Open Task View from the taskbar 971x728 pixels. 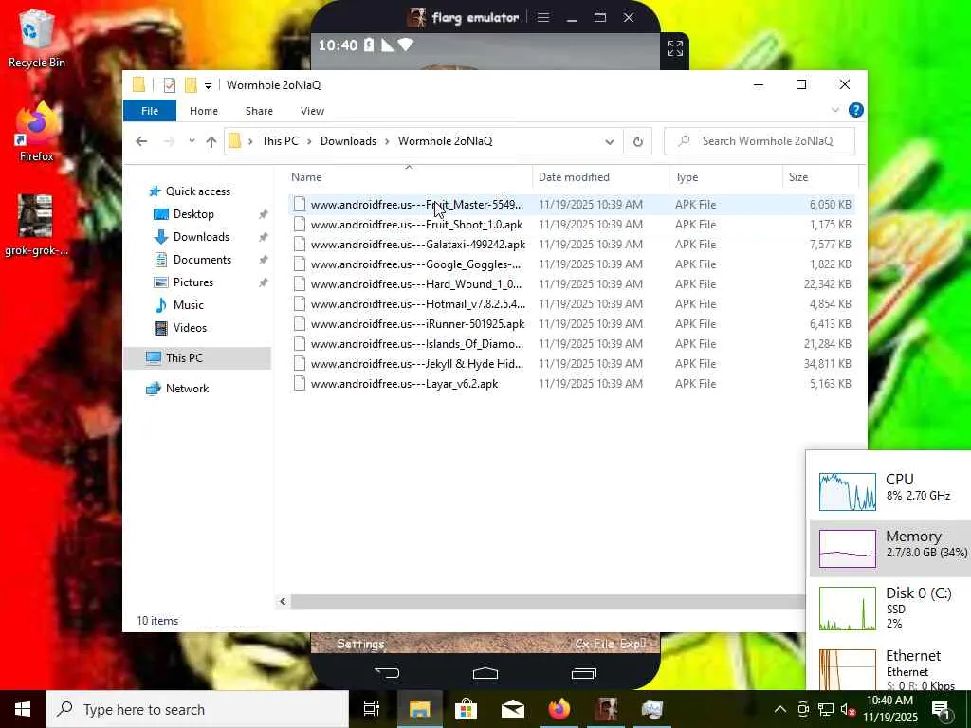pyautogui.click(x=372, y=709)
